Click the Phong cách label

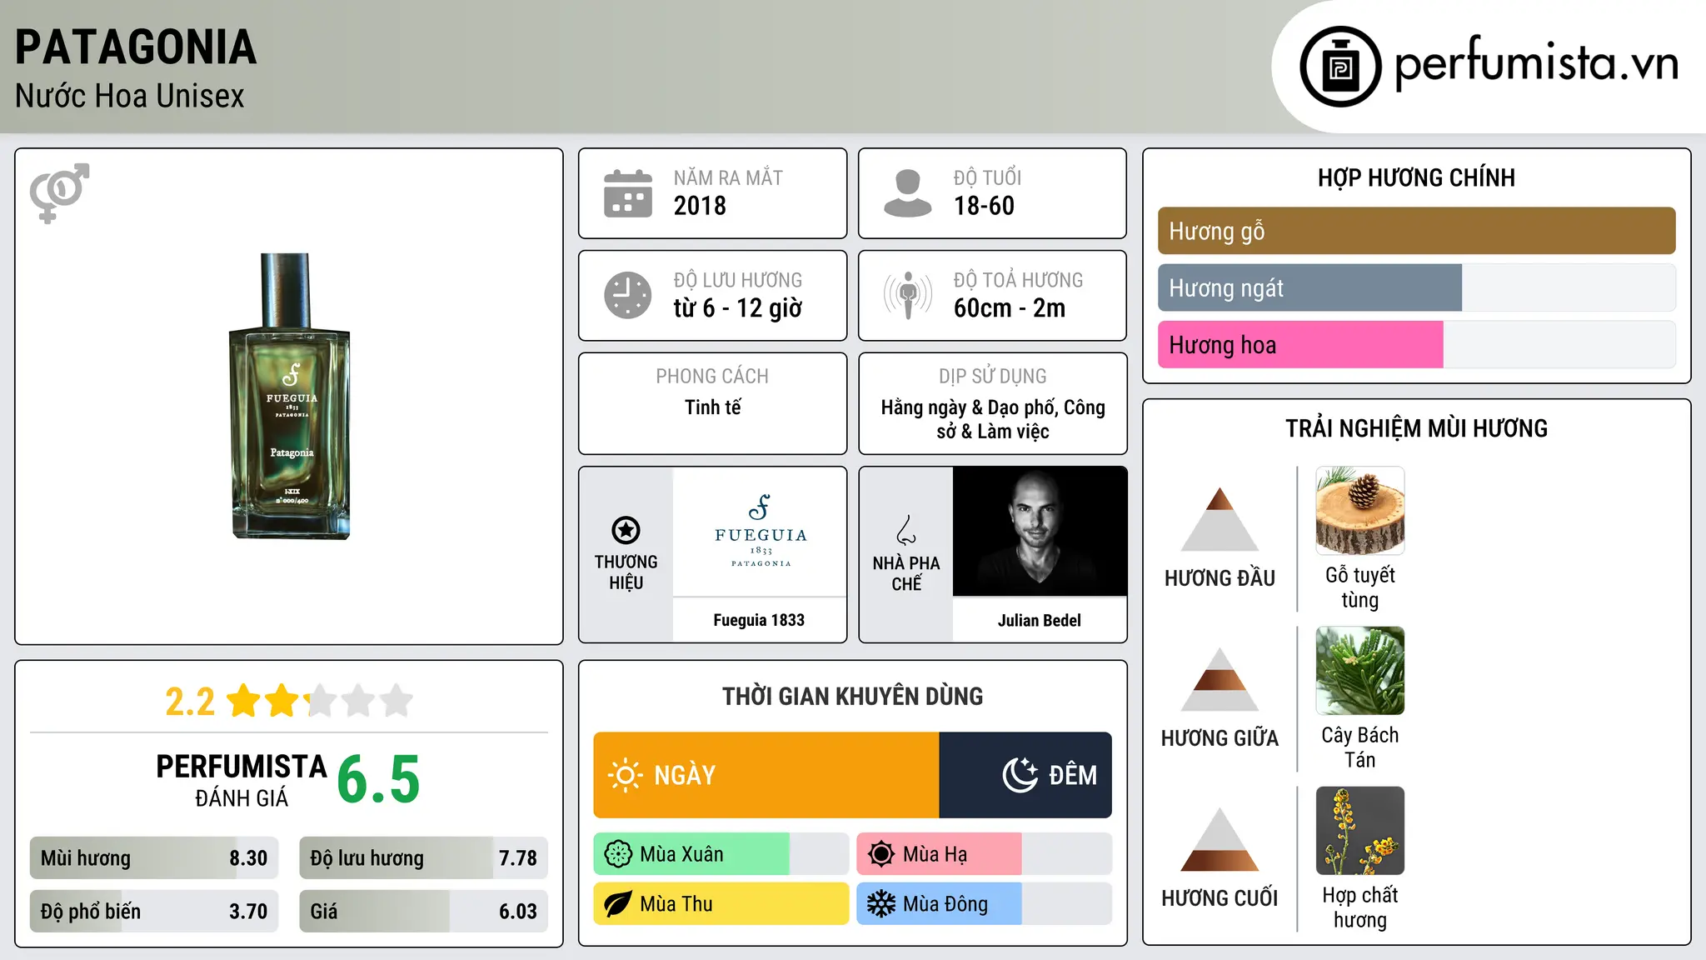(712, 377)
